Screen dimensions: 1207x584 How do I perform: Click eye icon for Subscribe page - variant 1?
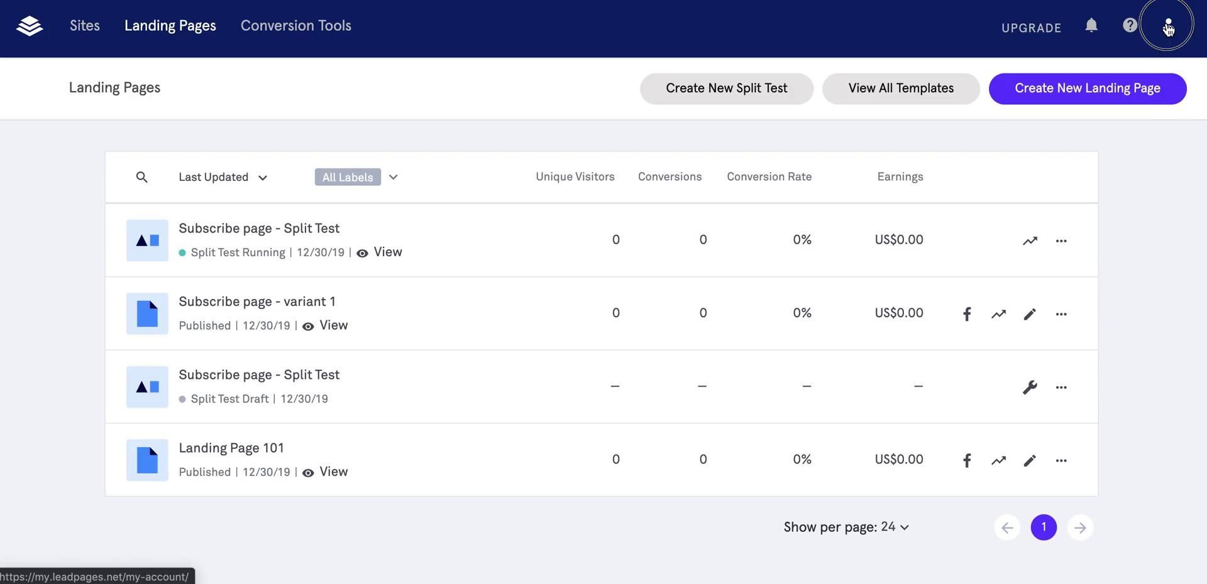tap(308, 327)
